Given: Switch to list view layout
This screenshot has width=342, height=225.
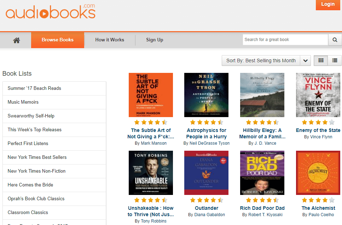Looking at the screenshot, I should (335, 60).
